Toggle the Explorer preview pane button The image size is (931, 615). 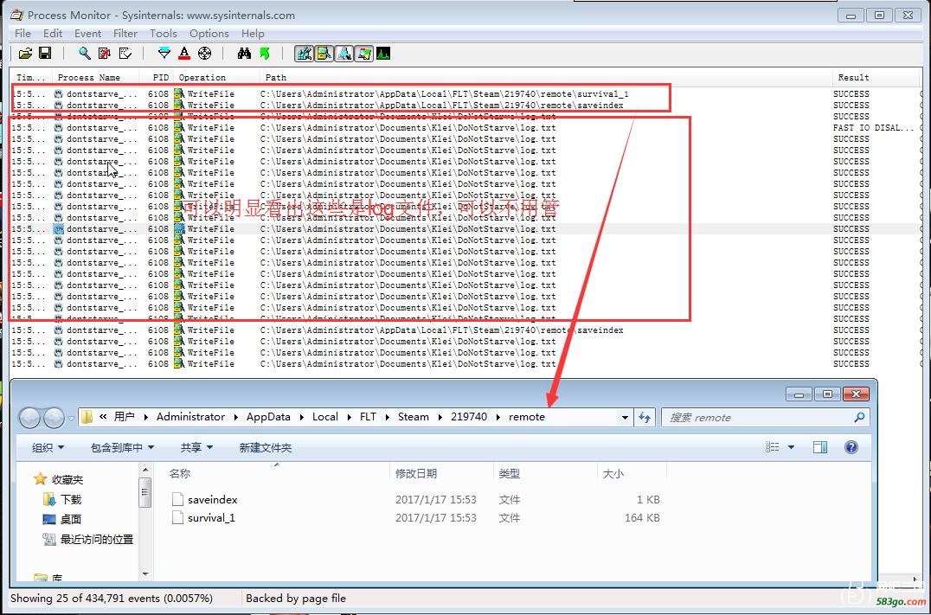820,447
